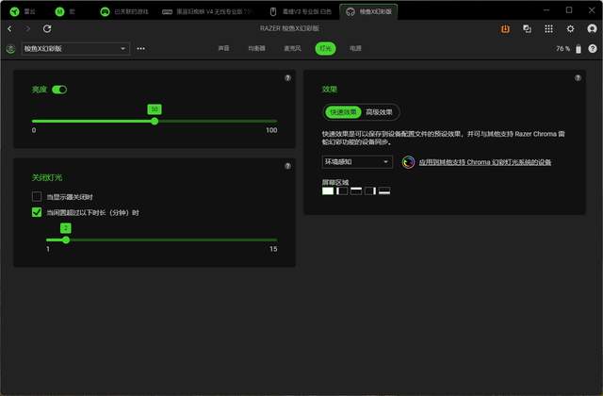
Task: Set brightness near the 100 end
Action: [275, 122]
